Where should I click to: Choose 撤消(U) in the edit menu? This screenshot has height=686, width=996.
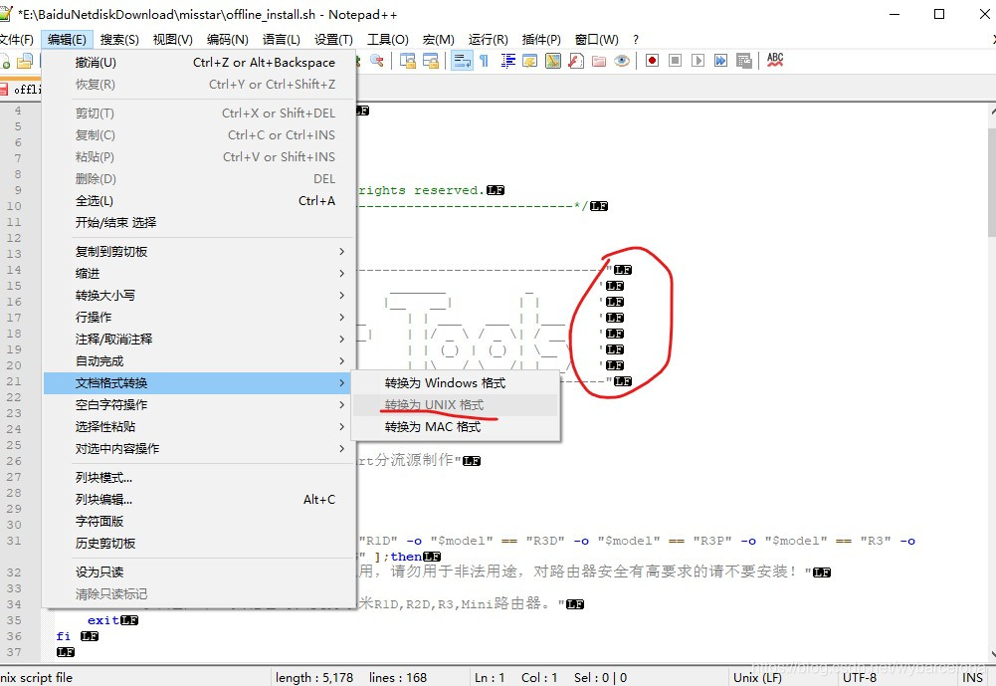coord(198,63)
